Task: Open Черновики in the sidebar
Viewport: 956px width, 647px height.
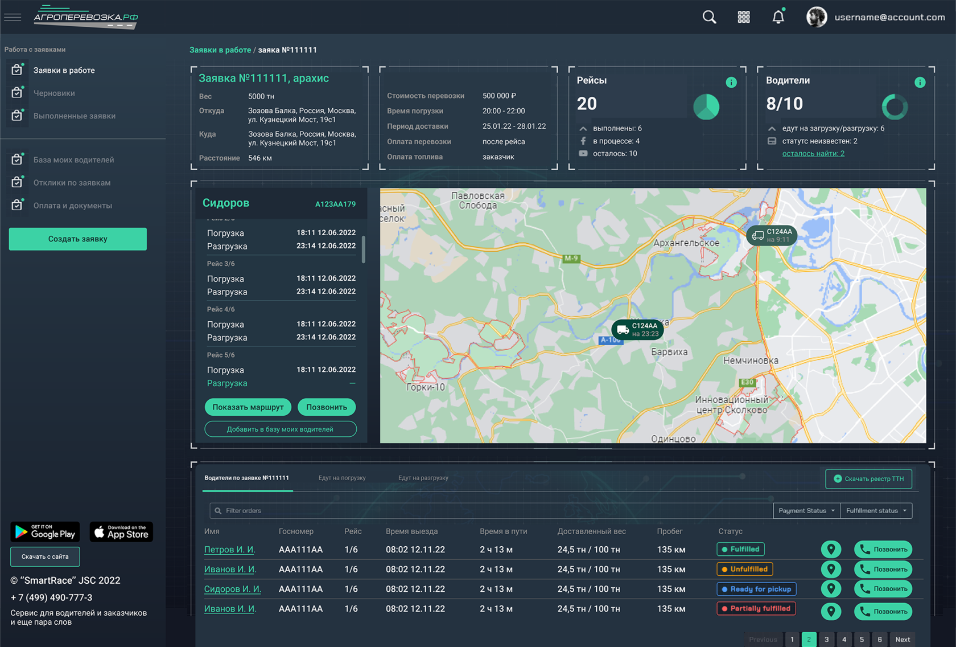Action: point(54,93)
